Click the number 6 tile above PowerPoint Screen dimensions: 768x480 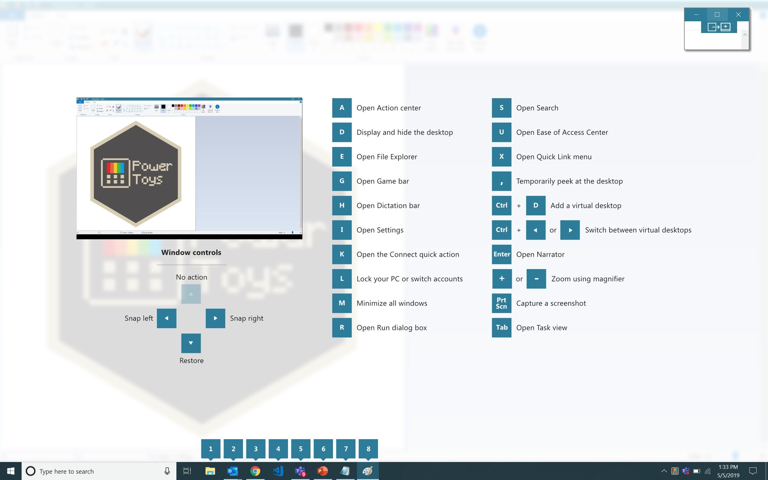(323, 449)
